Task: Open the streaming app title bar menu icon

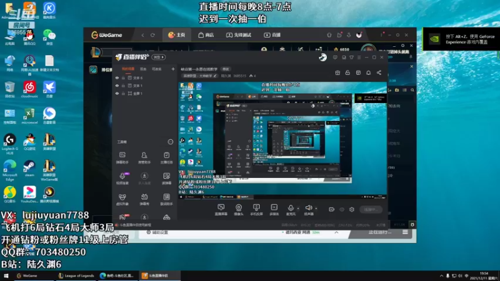Action: pos(359,57)
